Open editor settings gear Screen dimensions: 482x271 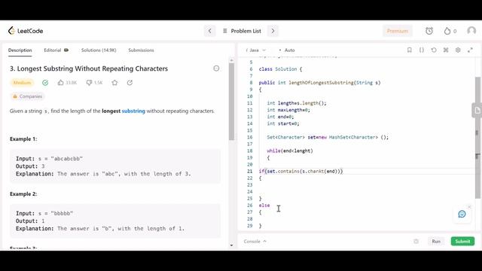(x=458, y=50)
